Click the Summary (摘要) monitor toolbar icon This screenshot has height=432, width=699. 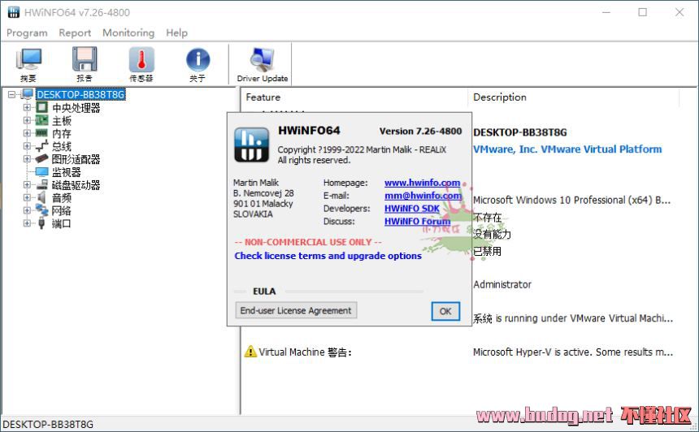click(28, 64)
